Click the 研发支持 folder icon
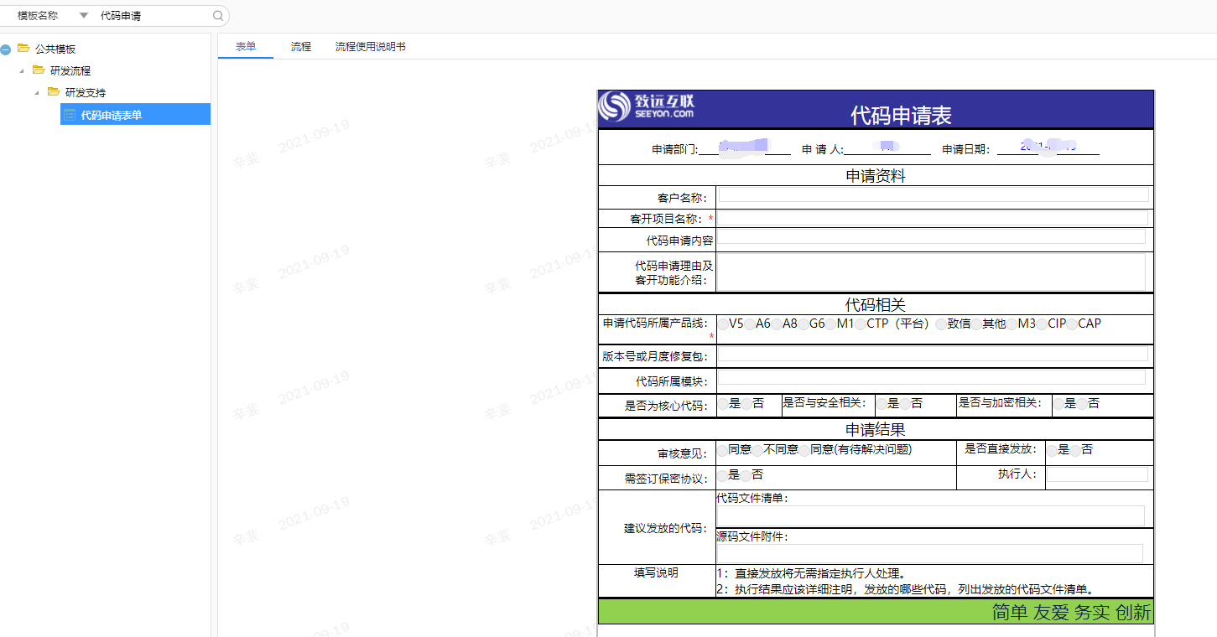This screenshot has width=1217, height=637. (x=54, y=92)
